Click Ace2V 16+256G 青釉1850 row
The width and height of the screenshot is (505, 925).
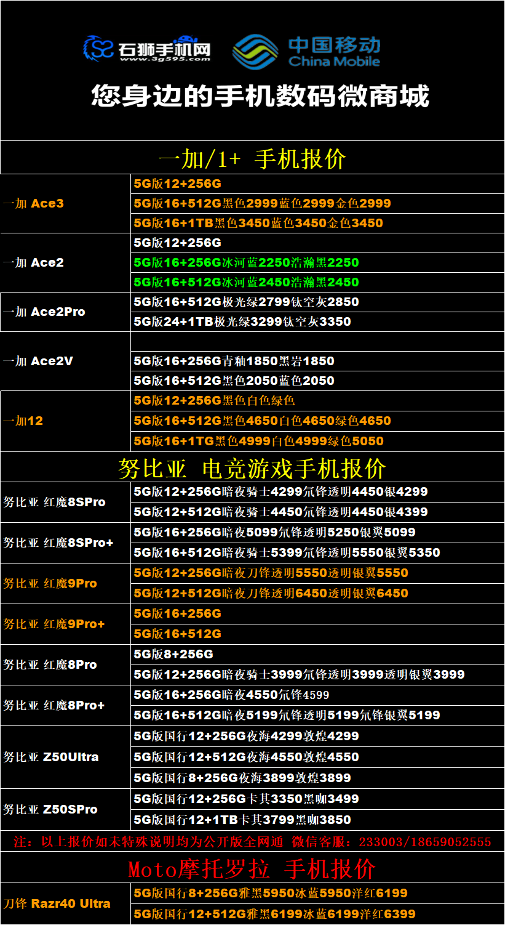click(x=318, y=361)
